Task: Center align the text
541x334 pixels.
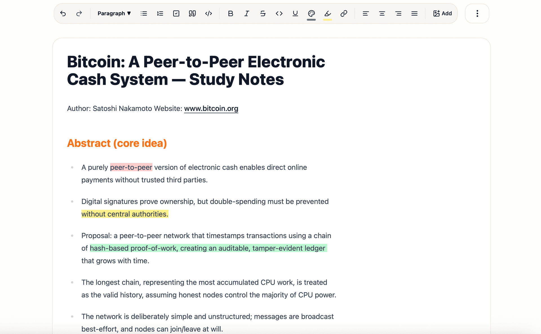Action: (382, 13)
